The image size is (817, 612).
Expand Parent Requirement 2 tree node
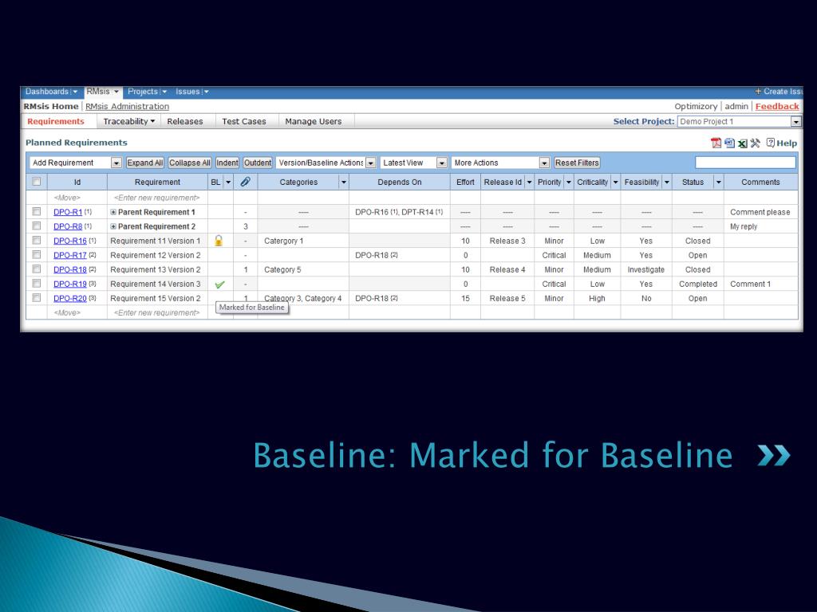point(113,226)
